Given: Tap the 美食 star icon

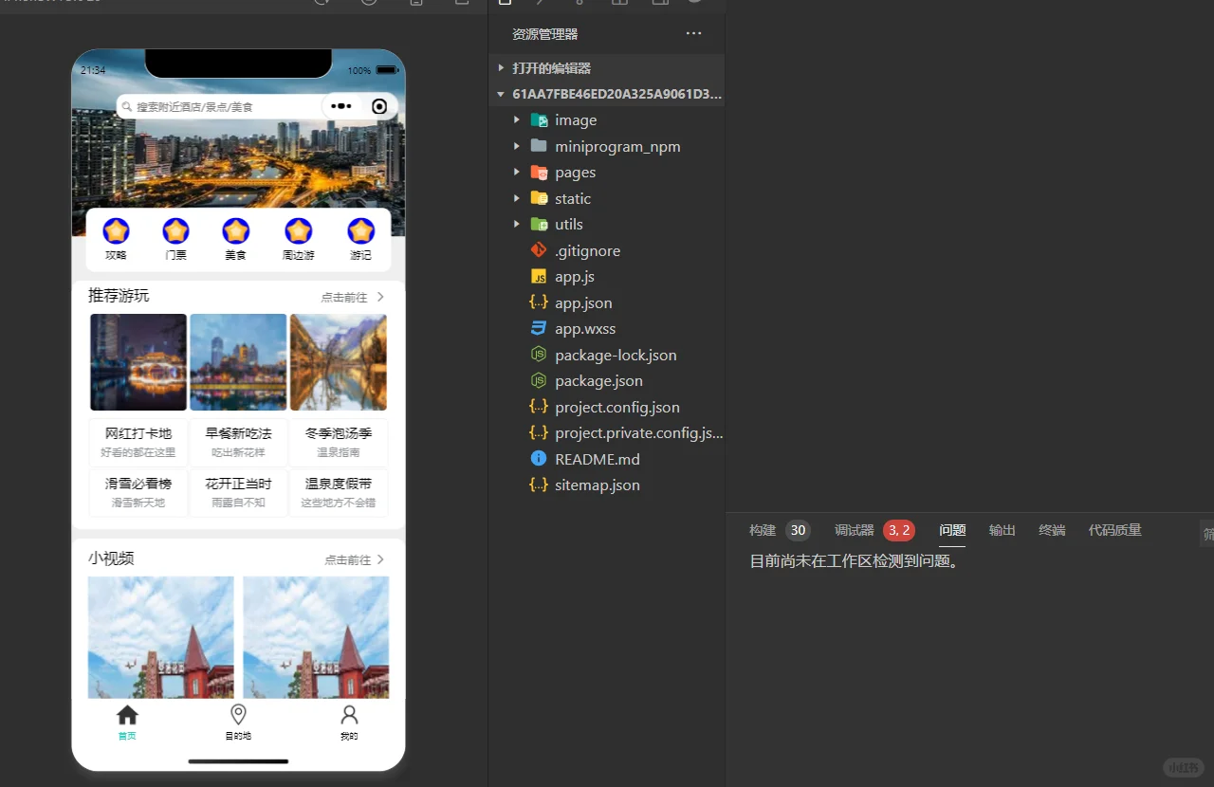Looking at the screenshot, I should point(235,231).
